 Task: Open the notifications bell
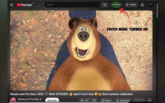142,5
